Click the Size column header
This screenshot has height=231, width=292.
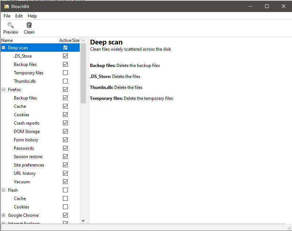point(76,40)
